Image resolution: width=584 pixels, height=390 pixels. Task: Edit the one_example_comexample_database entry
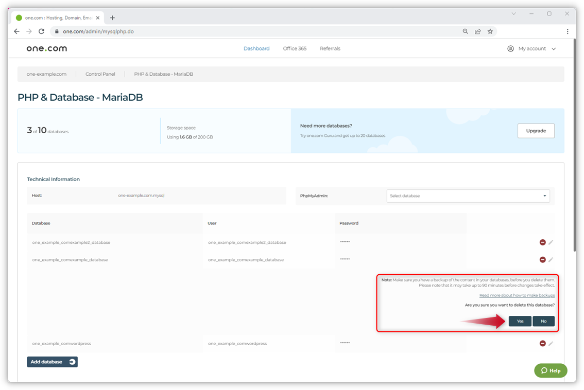point(552,259)
